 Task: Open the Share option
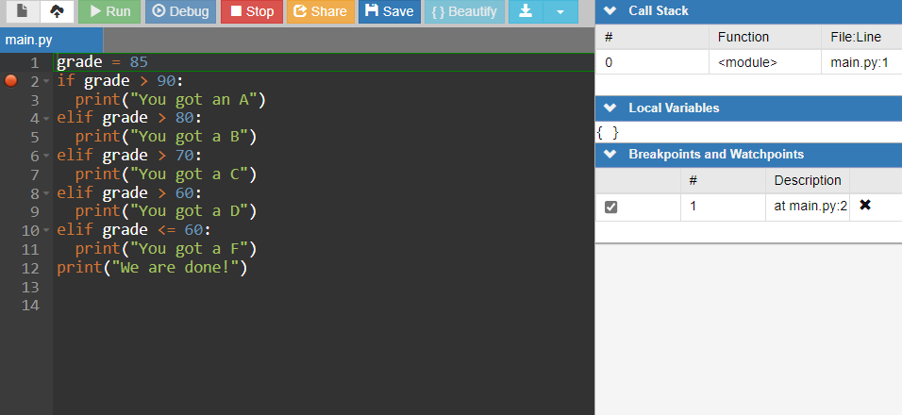pos(319,12)
